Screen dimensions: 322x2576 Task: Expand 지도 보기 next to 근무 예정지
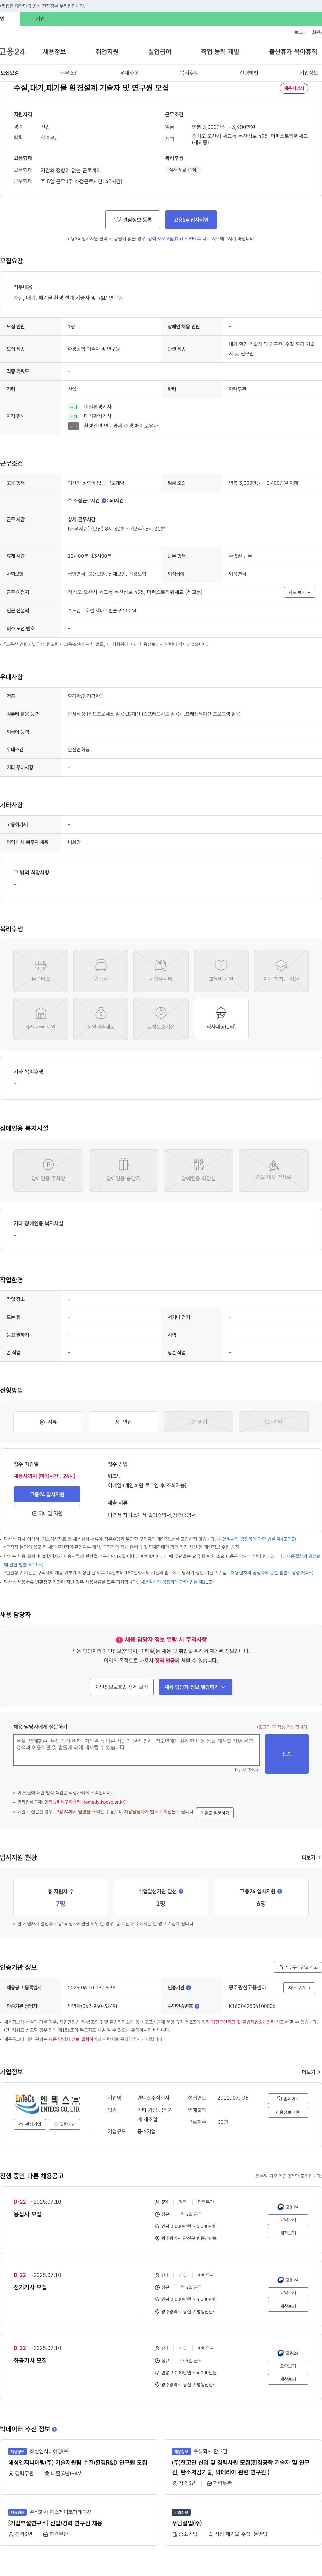click(299, 592)
